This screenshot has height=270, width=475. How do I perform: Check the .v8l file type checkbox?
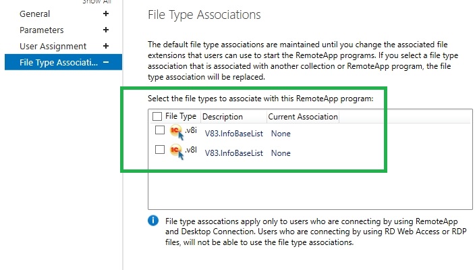(160, 149)
